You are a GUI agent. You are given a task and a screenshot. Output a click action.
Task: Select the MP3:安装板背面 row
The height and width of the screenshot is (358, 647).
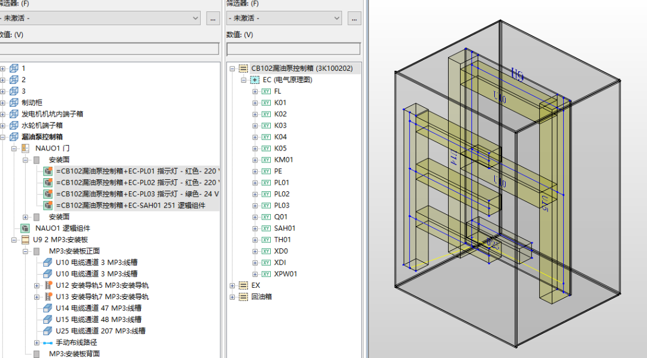coord(74,353)
